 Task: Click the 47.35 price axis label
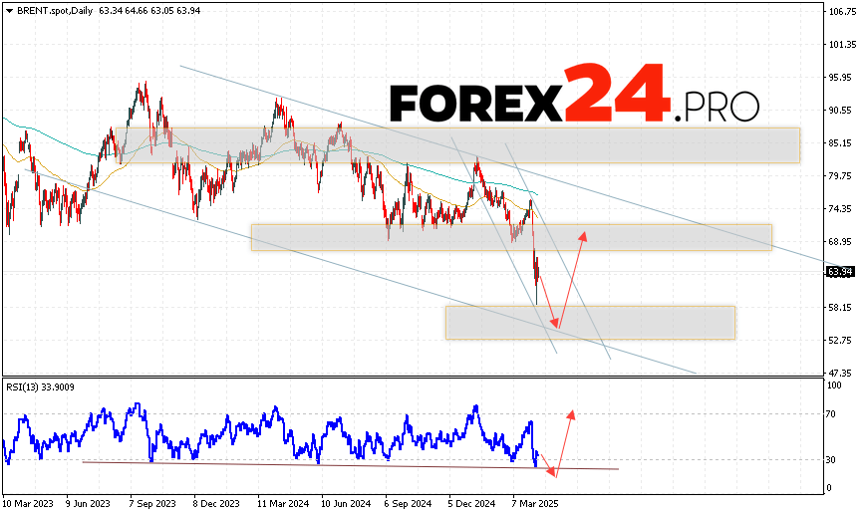[839, 373]
